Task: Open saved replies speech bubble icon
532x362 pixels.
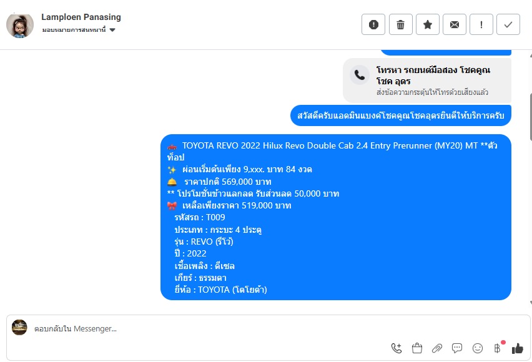Action: click(x=457, y=348)
